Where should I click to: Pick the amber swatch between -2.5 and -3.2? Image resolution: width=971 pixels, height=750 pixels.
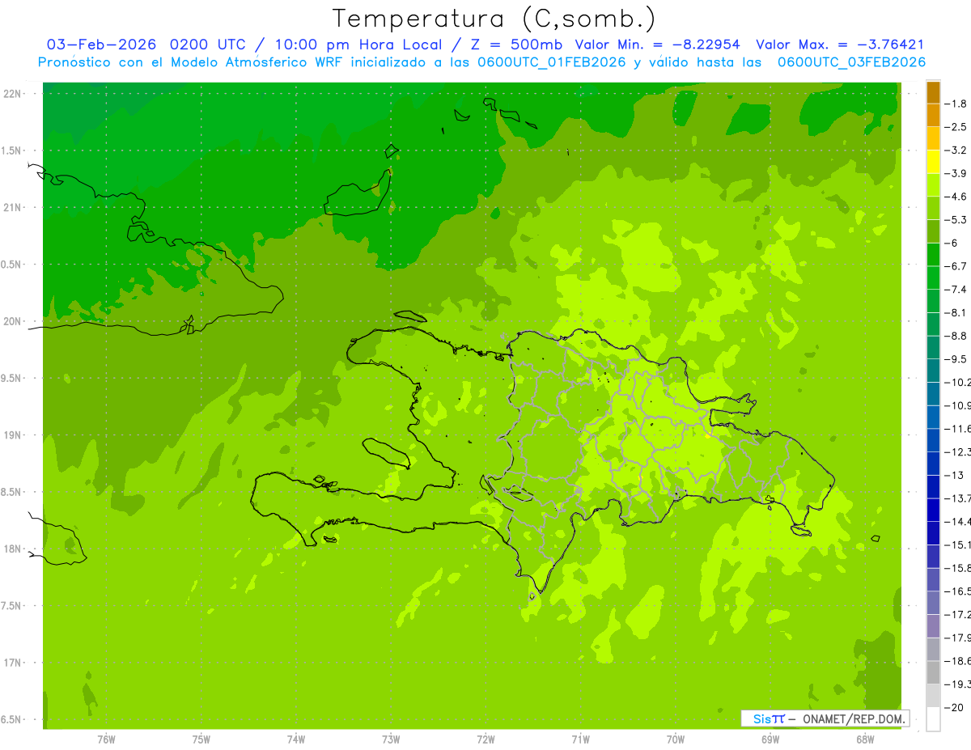coord(933,138)
